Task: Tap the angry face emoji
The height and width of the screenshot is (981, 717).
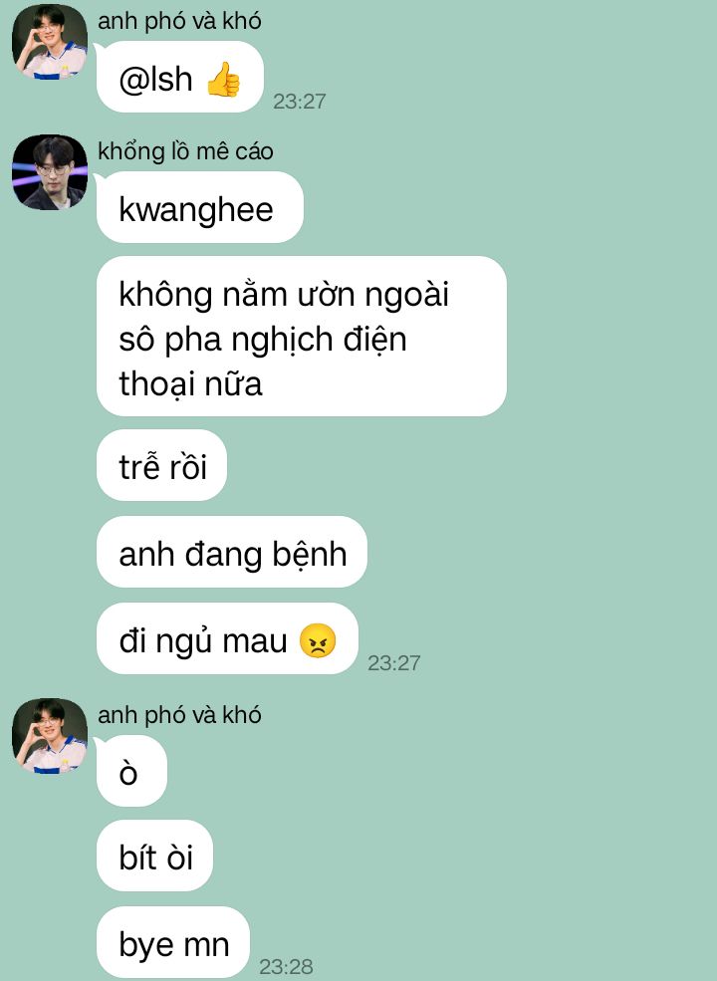Action: [318, 640]
